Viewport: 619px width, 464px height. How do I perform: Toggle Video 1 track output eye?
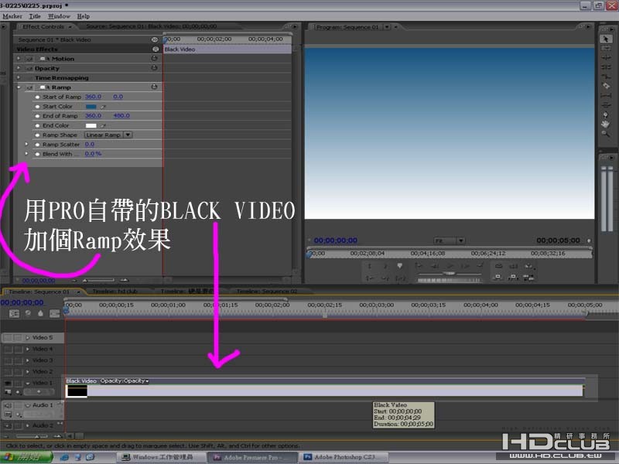pos(8,383)
